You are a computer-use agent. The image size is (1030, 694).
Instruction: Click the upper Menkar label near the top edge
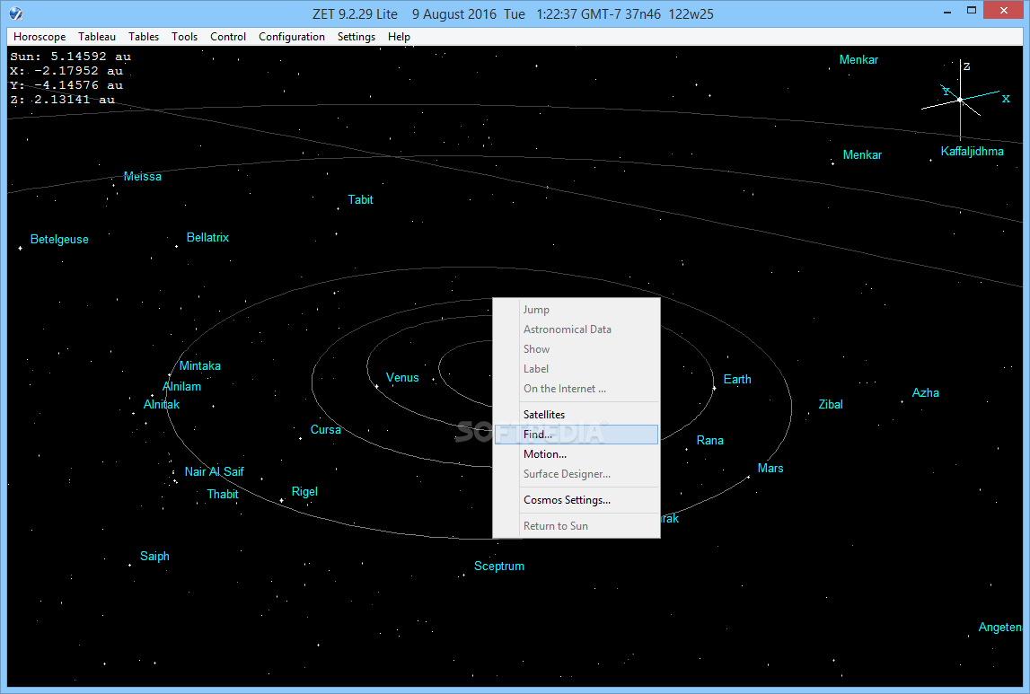(858, 60)
